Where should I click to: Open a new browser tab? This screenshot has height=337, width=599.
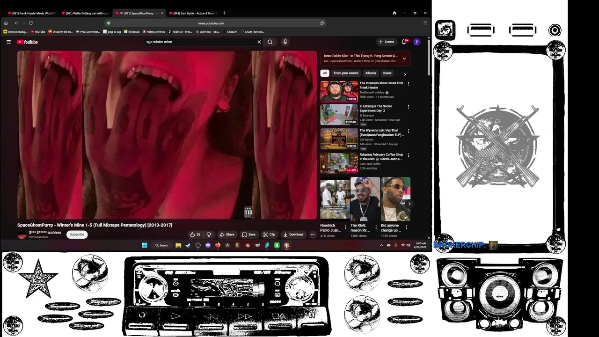224,13
